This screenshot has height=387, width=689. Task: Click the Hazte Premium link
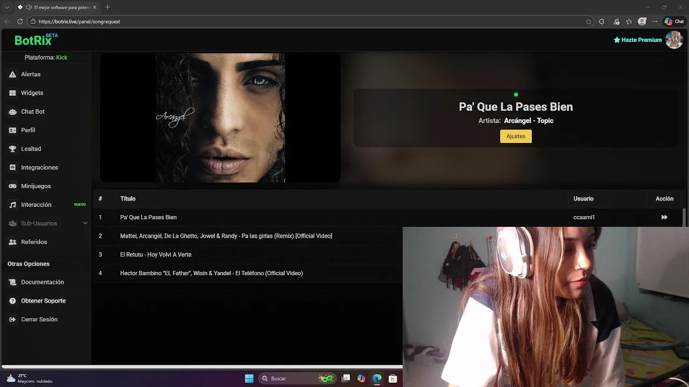637,40
